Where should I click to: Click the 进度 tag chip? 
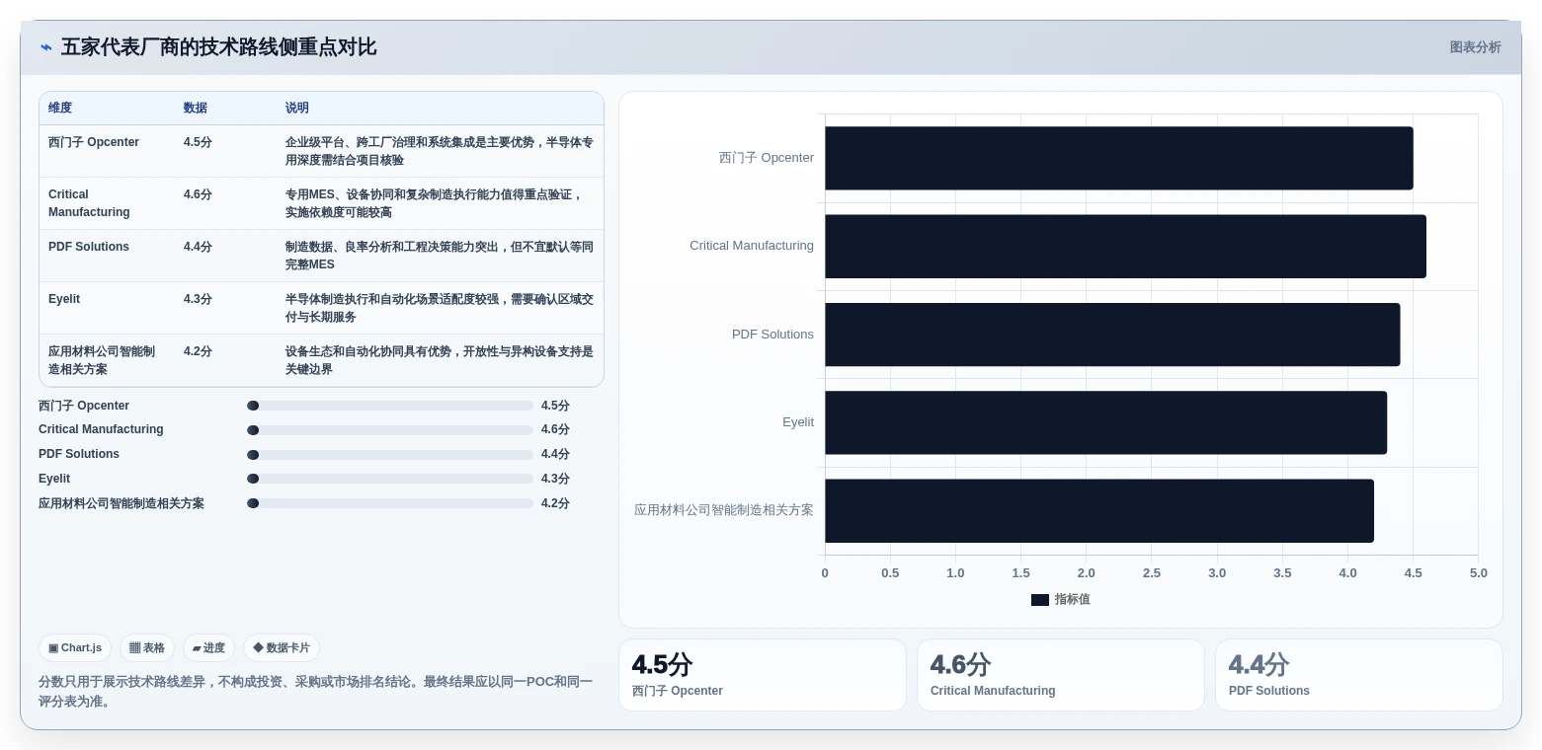point(208,648)
